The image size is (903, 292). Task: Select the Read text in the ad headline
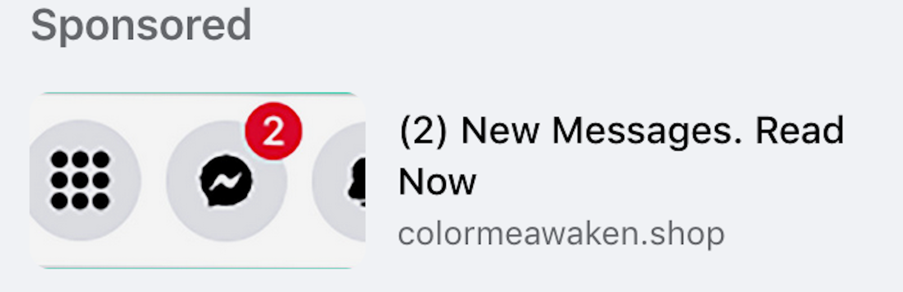pyautogui.click(x=800, y=131)
